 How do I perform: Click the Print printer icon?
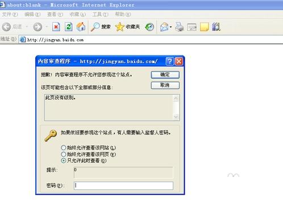pyautogui.click(x=179, y=27)
